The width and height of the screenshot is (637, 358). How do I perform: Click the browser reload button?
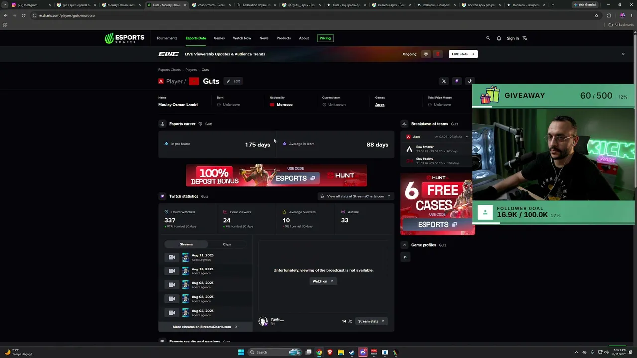coord(23,15)
